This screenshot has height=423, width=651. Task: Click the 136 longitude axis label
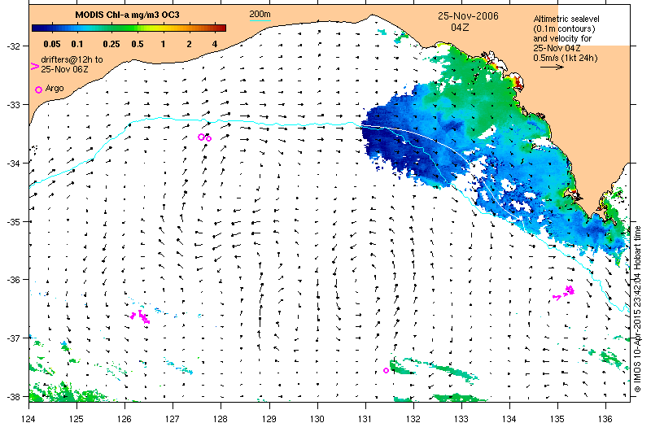pos(605,419)
